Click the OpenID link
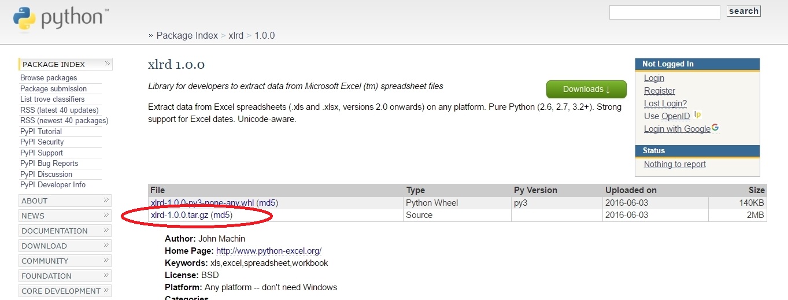The width and height of the screenshot is (788, 300). click(x=676, y=116)
